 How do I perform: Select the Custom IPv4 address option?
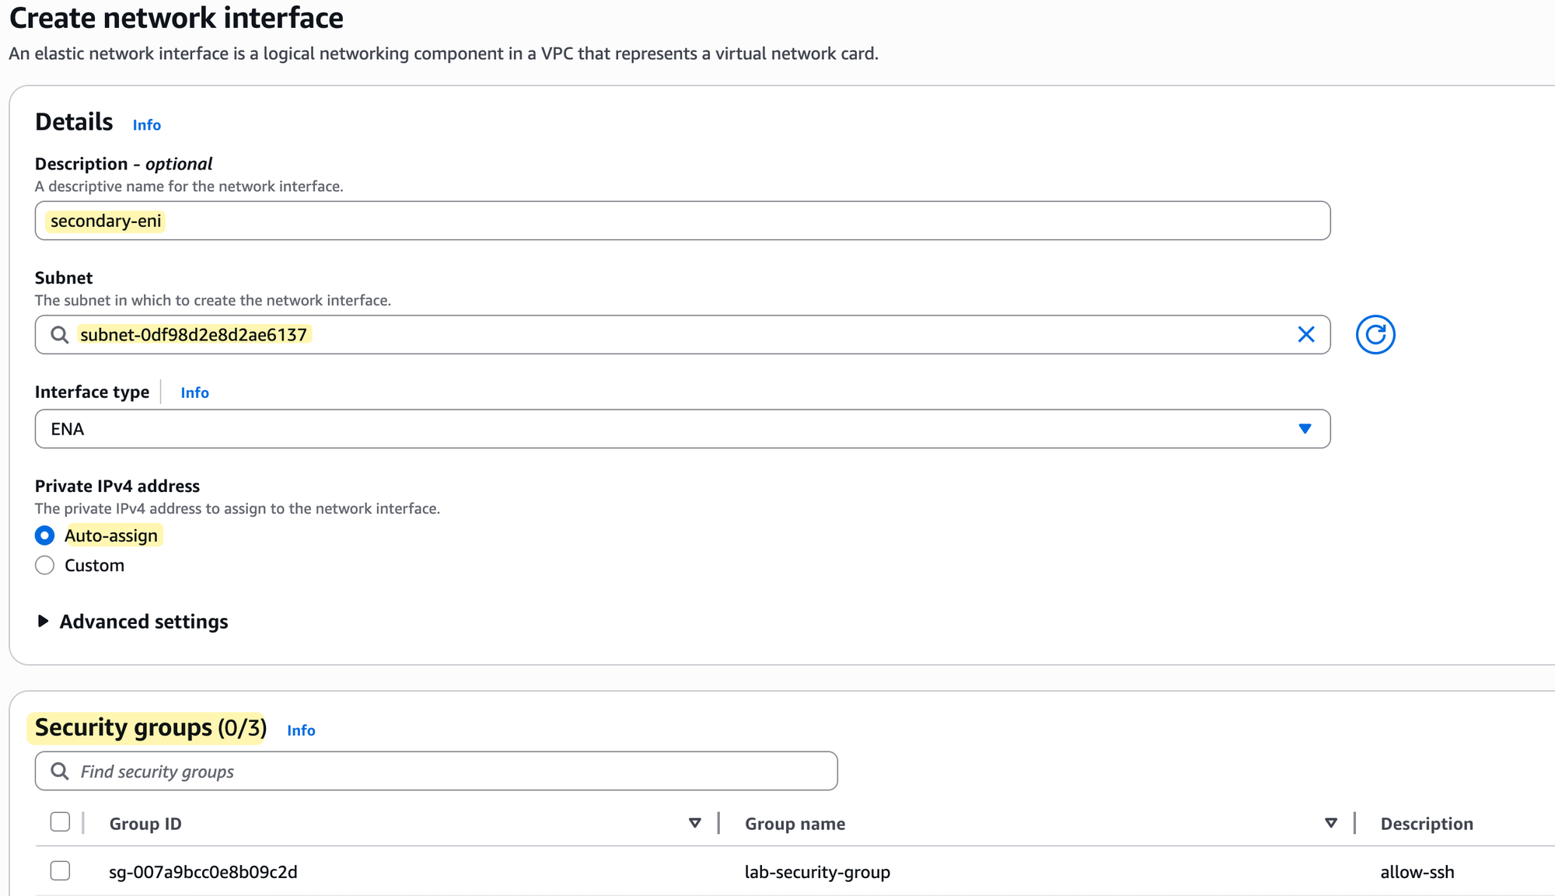click(x=45, y=565)
